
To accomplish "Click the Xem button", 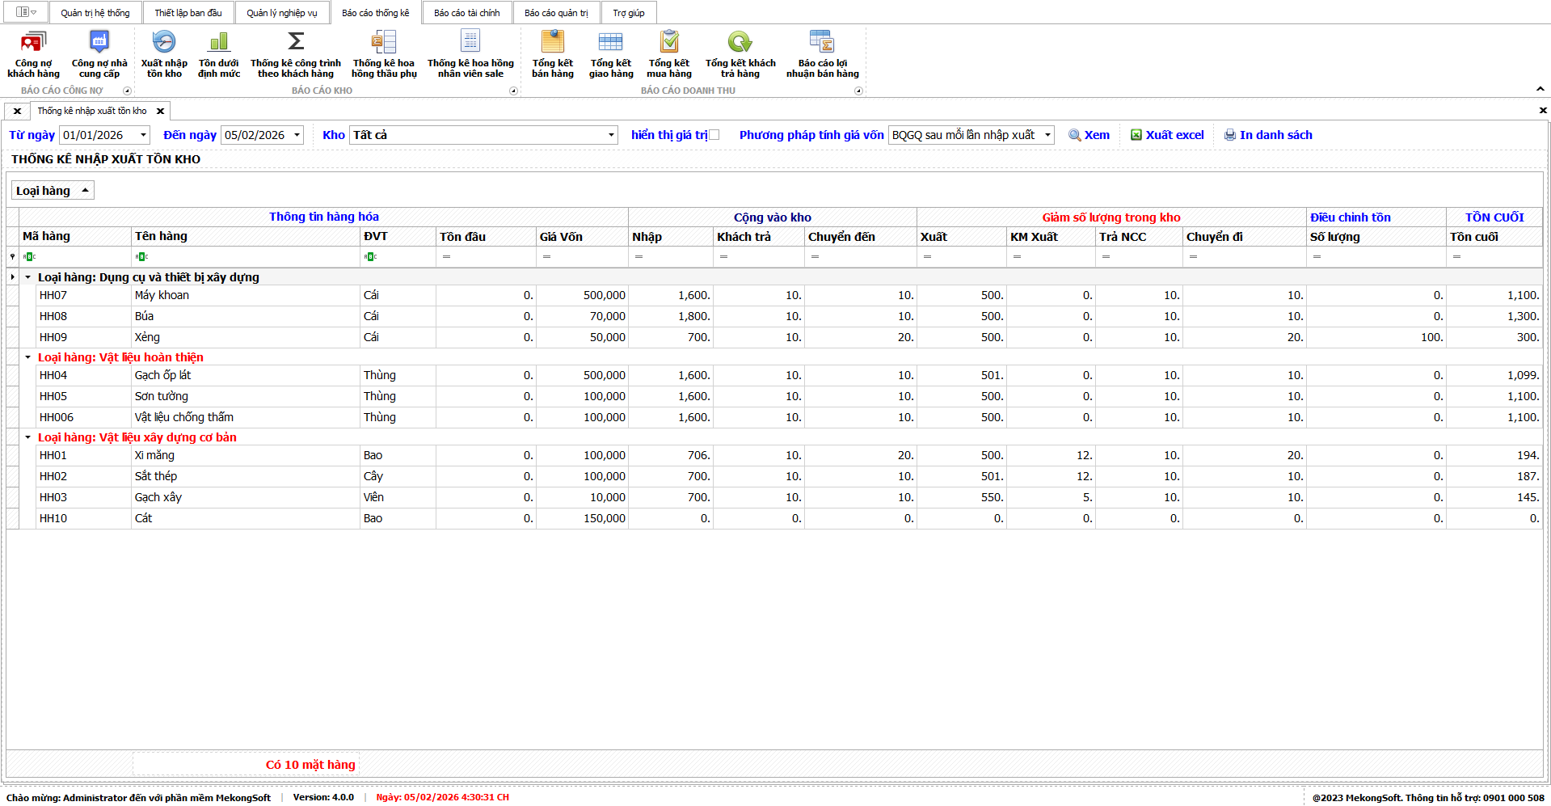I will point(1089,135).
